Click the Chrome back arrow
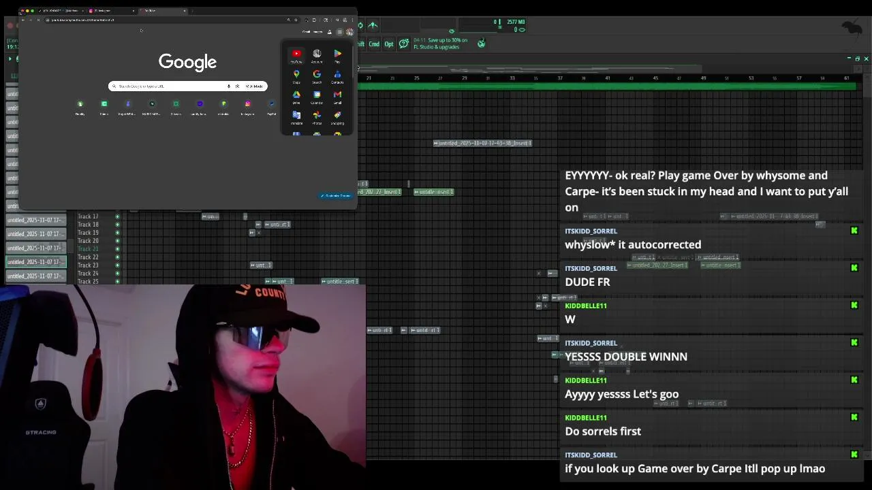Screen dimensions: 872x490 22,20
